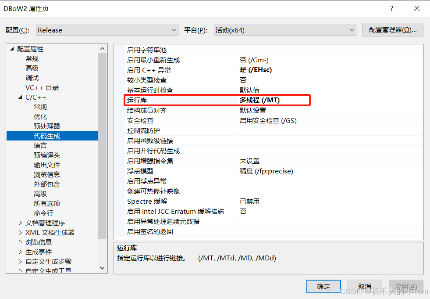Select the 启用最小重新生成 property
Screen dimensions: 430x299
point(153,60)
